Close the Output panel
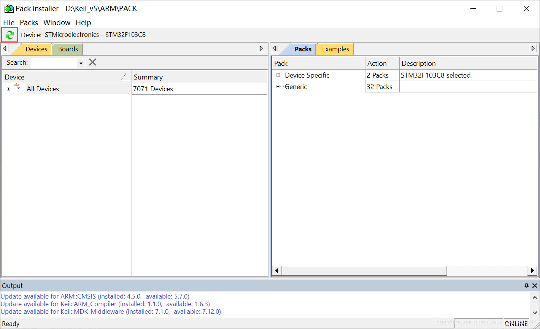 tap(535, 286)
